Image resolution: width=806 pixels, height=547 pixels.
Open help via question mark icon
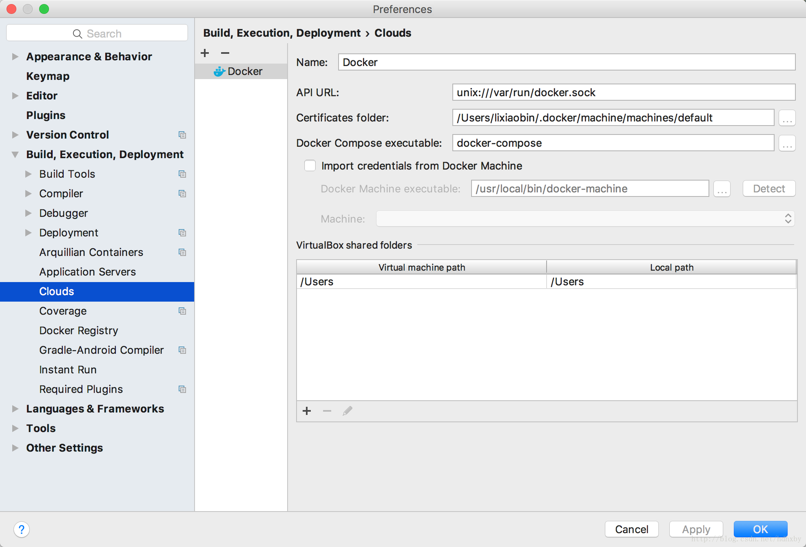pyautogui.click(x=22, y=529)
